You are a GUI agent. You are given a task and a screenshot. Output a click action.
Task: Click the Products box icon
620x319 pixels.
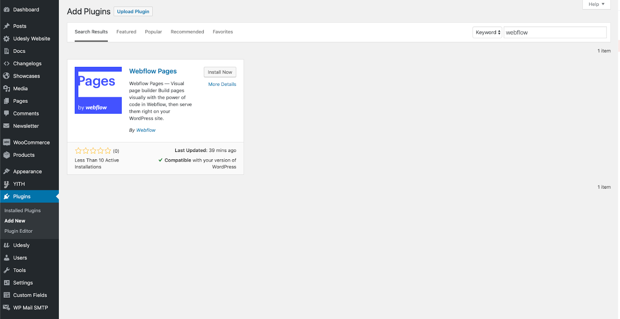pos(7,155)
